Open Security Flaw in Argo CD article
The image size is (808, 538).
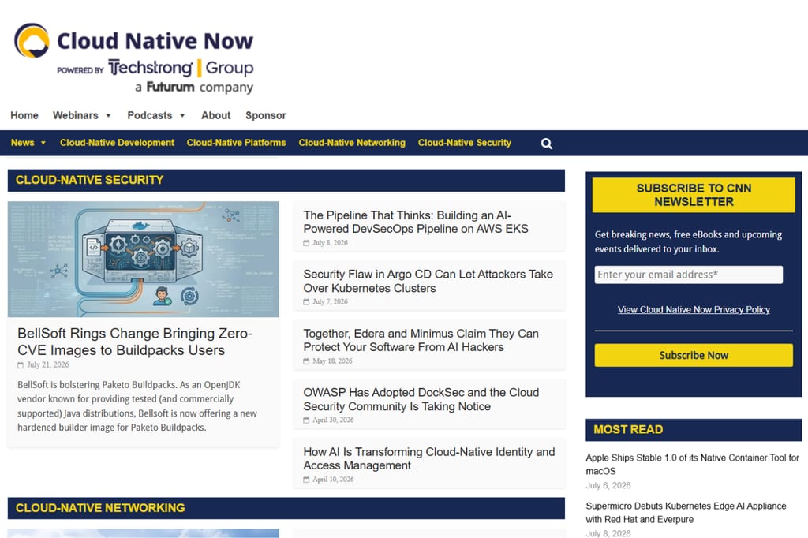pyautogui.click(x=428, y=281)
